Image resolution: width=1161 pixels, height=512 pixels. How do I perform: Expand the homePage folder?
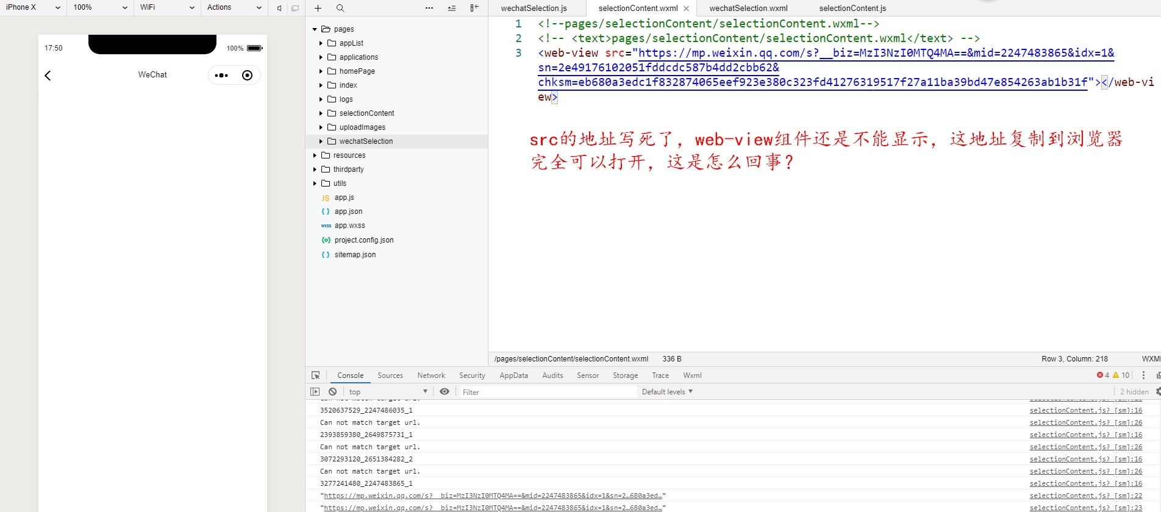(x=321, y=71)
